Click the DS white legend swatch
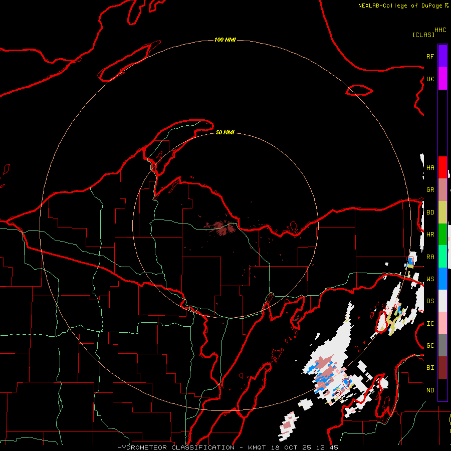Viewport: 451px width, 451px height. click(442, 301)
